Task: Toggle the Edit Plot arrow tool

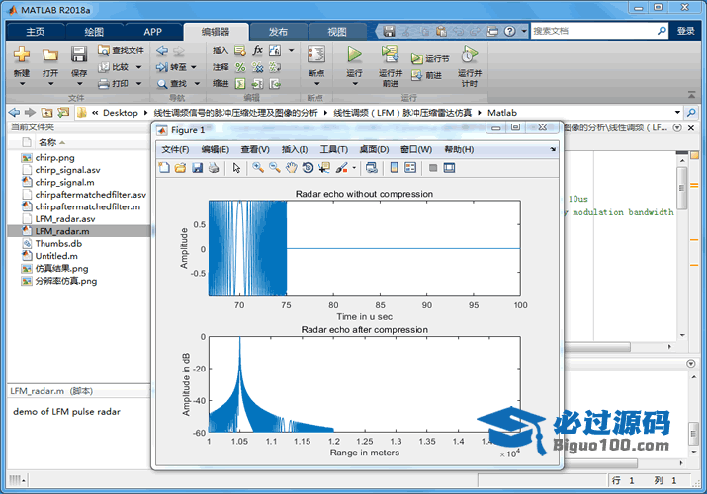Action: pos(236,168)
